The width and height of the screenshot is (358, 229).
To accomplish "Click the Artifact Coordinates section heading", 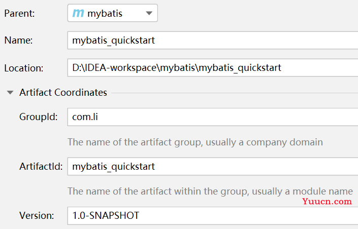I will click(x=63, y=93).
